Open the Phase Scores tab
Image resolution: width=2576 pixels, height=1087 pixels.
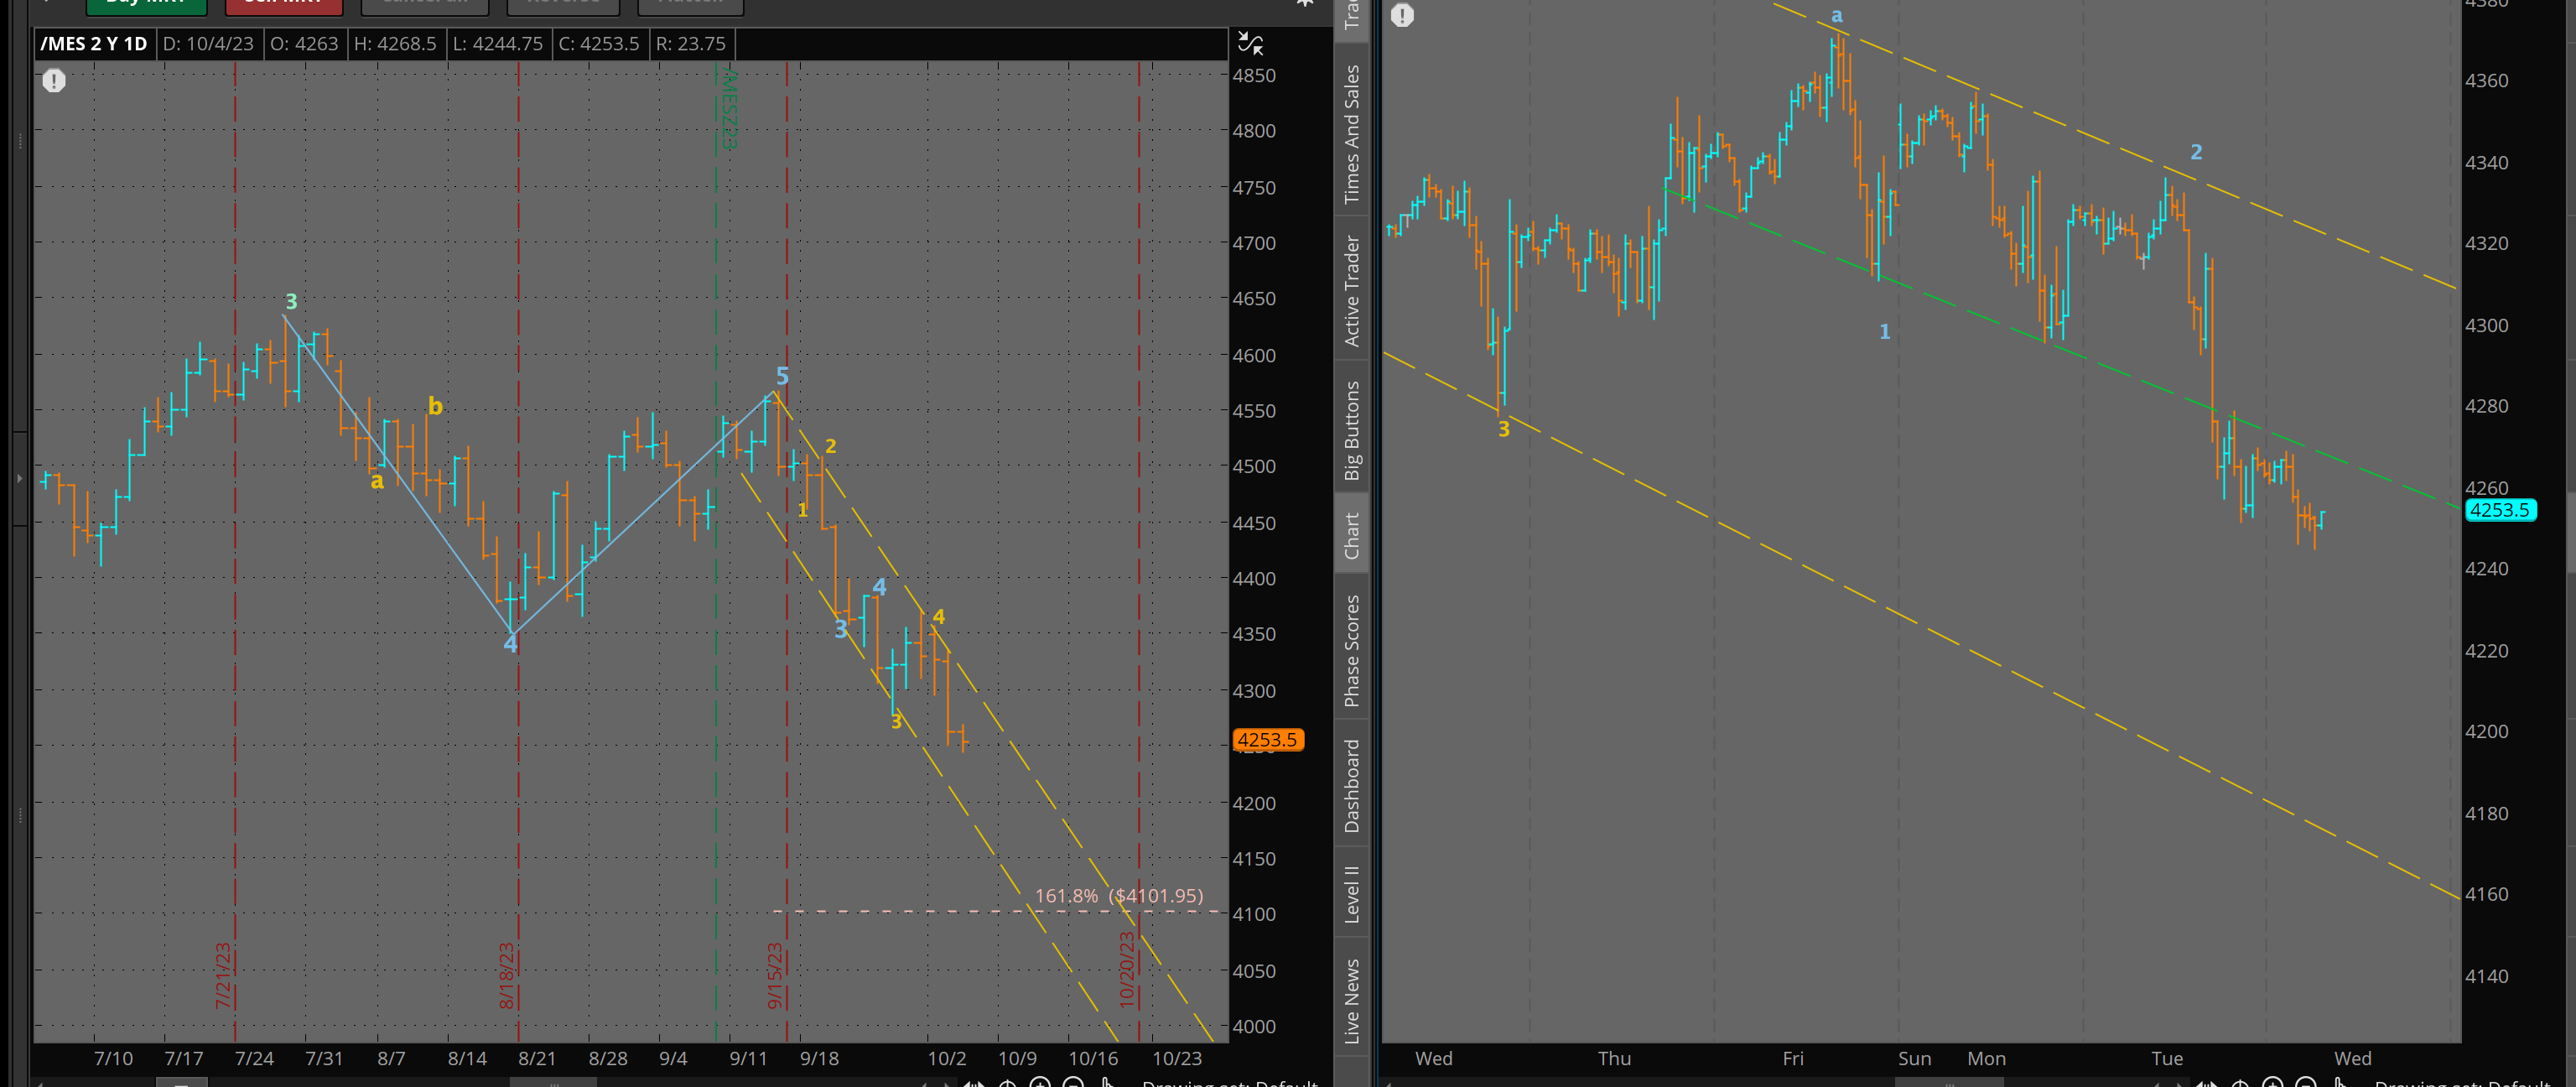(x=1351, y=651)
